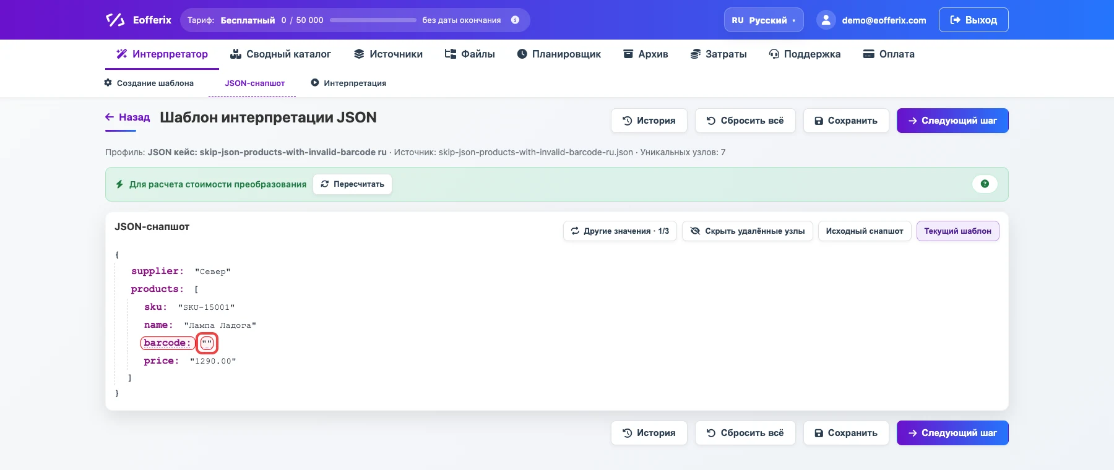Open the Планировщик tab

click(x=559, y=54)
